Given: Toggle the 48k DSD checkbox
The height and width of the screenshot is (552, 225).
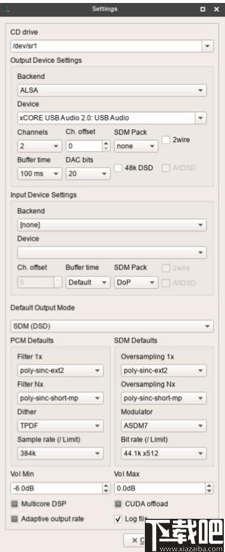Looking at the screenshot, I should pyautogui.click(x=118, y=168).
